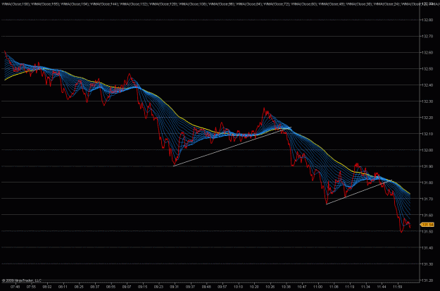
Task: Click the 09:31 time axis label
Action: (175, 287)
